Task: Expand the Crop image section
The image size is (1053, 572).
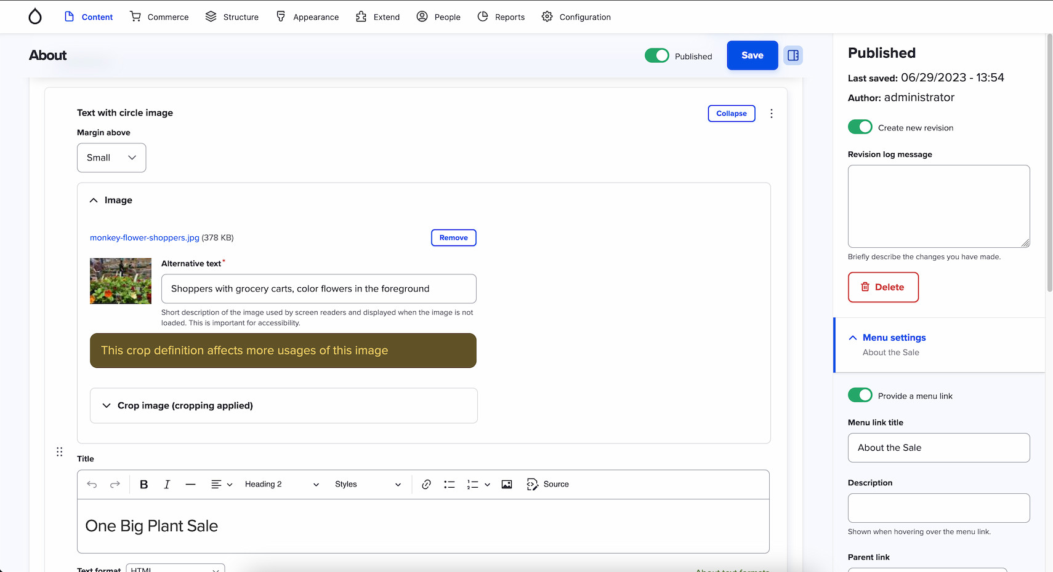Action: (185, 406)
